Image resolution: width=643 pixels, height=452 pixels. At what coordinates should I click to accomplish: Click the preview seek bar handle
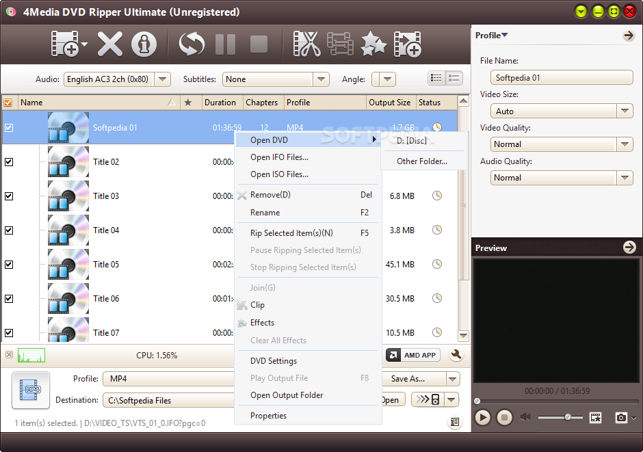[x=477, y=400]
